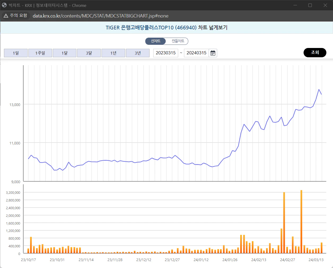Click the 23/10/17 date axis label
Screen dimensions: 333x268
coord(28,260)
